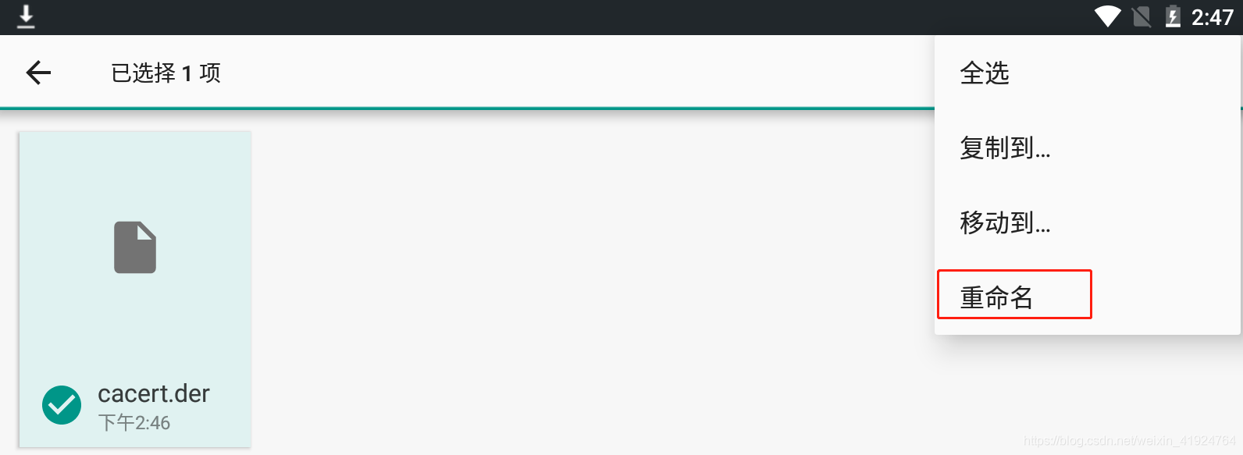Deselect cacert.der via its teal checkmark
1243x455 pixels.
[62, 405]
